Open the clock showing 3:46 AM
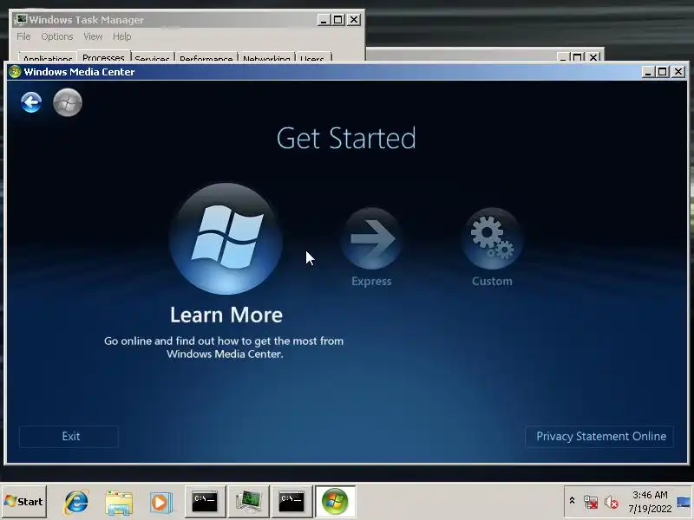694x520 pixels. [650, 502]
